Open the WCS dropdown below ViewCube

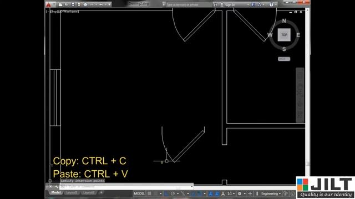[x=284, y=59]
